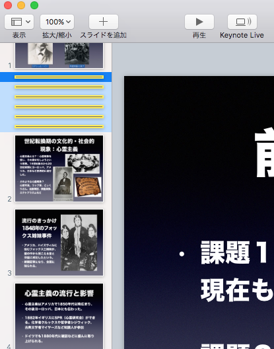Screen dimensions: 274x349
Task: Minimize the window with yellow button
Action: click(21, 5)
